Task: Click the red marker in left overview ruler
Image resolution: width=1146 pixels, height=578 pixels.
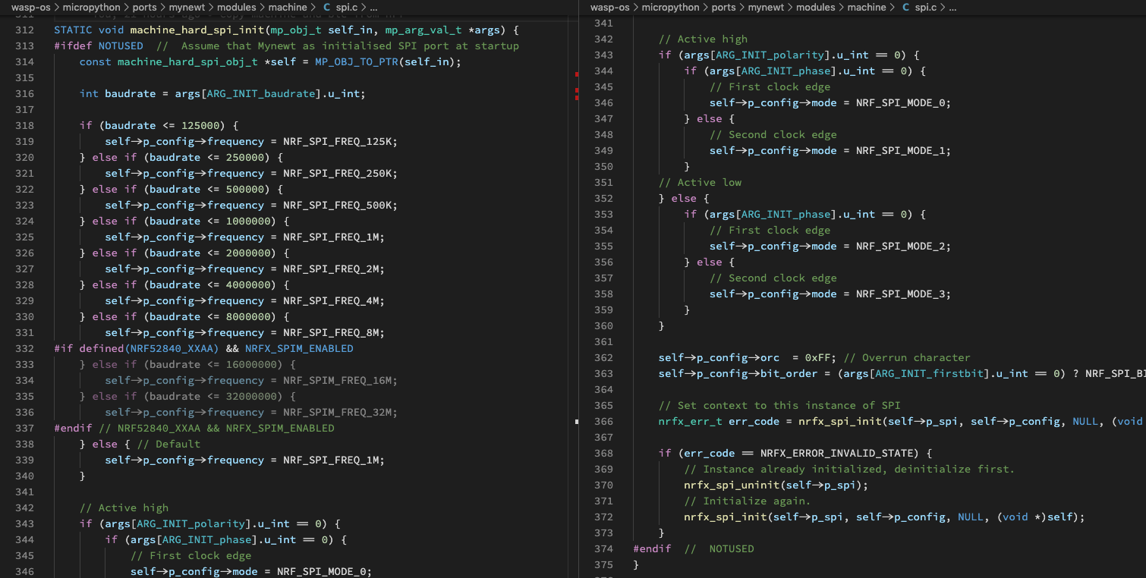Action: click(577, 74)
